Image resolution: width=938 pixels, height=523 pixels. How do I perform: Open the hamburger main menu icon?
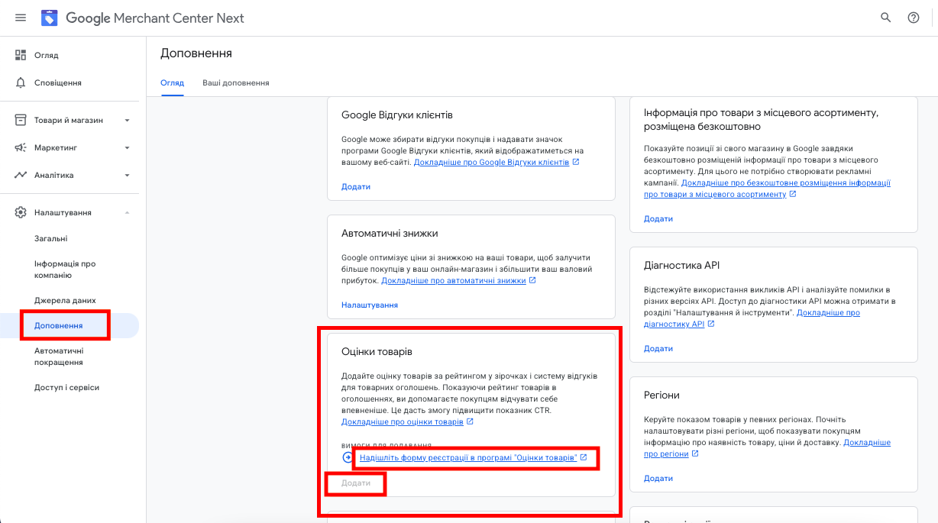coord(21,18)
